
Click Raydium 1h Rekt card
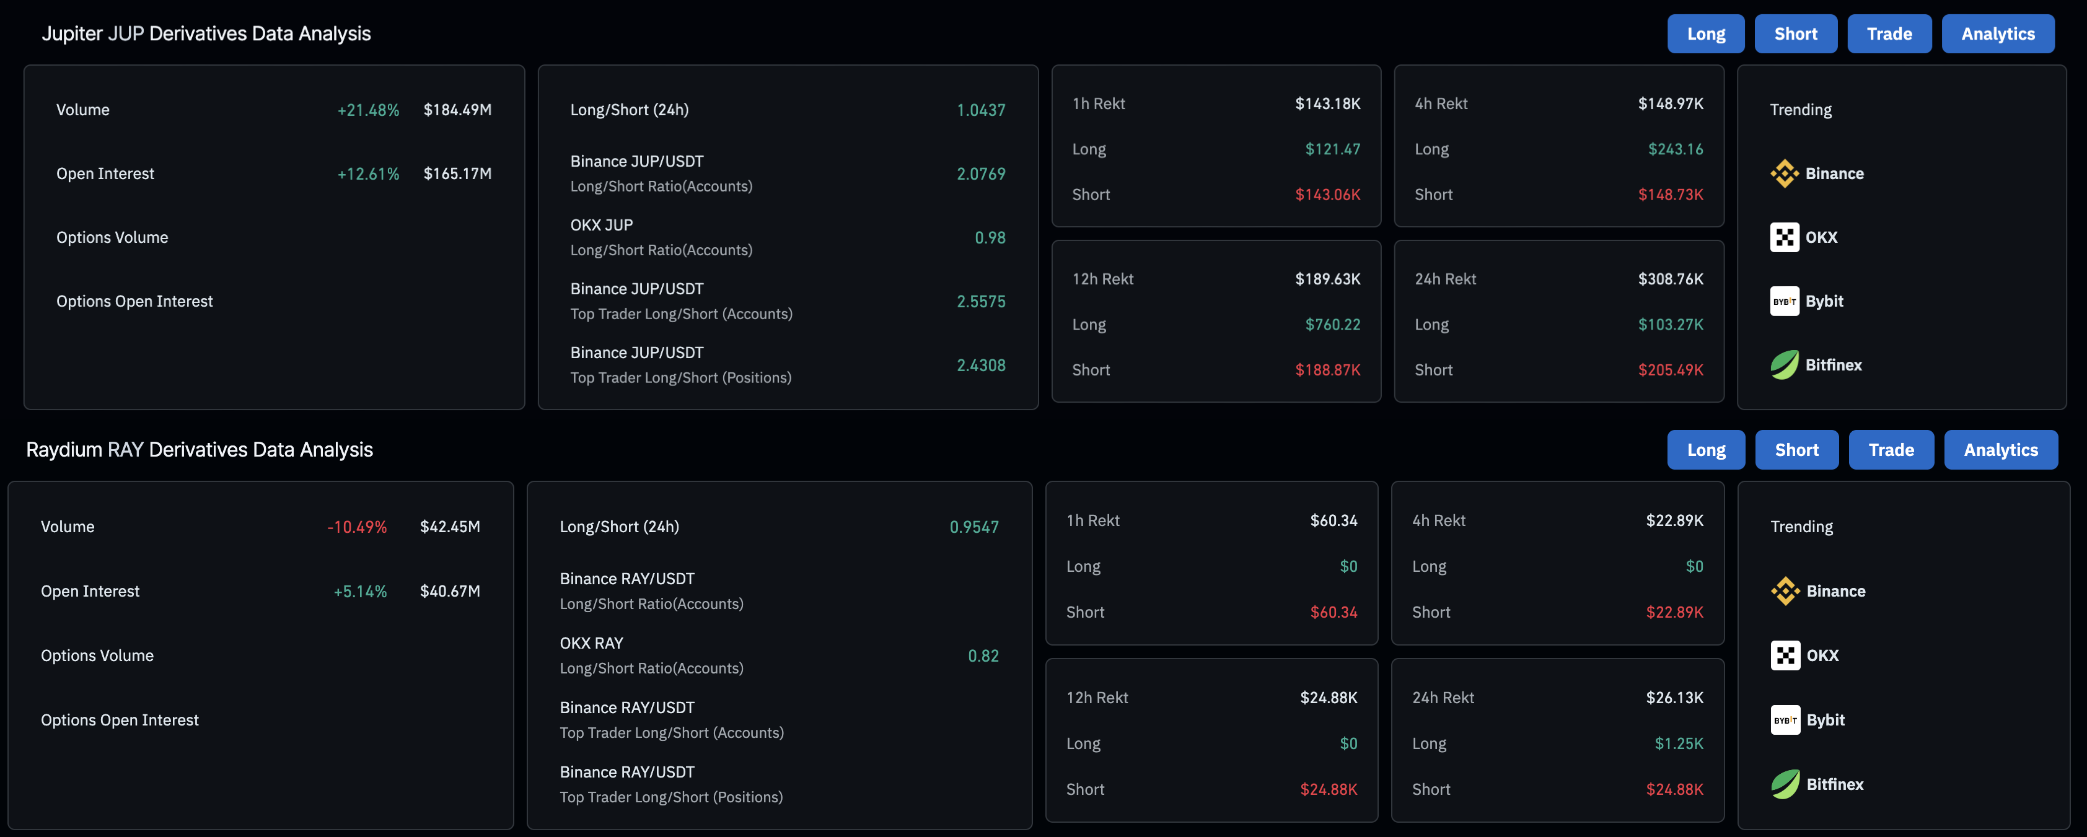pos(1211,564)
